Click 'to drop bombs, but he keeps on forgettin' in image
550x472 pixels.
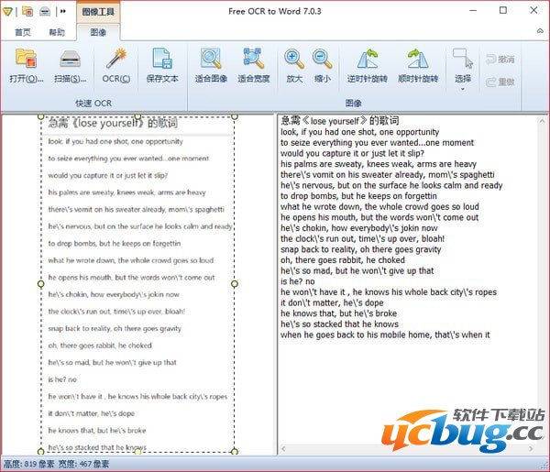[115, 244]
